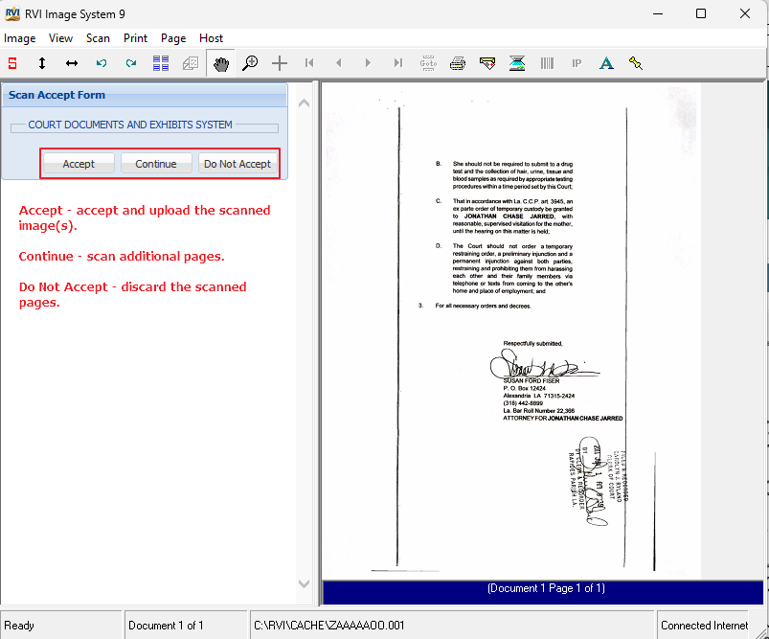The width and height of the screenshot is (769, 639).
Task: Click the Ready status text
Action: tap(19, 626)
